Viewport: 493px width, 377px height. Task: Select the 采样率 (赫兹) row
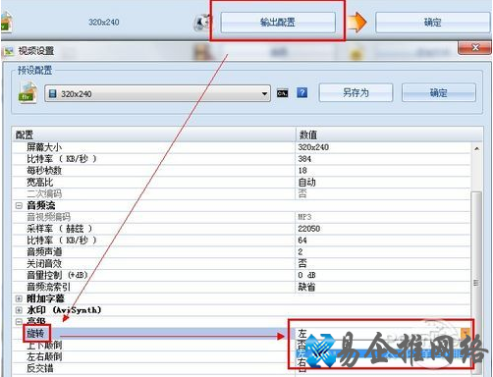pyautogui.click(x=242, y=229)
